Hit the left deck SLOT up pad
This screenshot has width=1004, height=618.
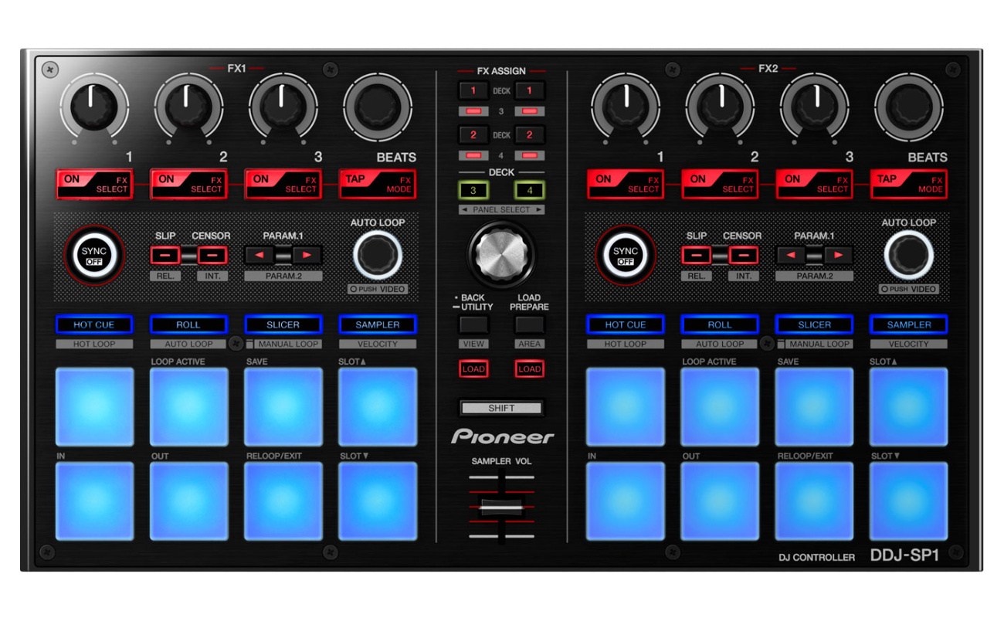(378, 406)
